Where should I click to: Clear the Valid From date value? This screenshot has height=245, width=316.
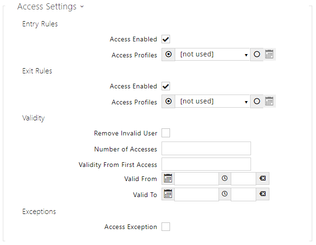(263, 179)
